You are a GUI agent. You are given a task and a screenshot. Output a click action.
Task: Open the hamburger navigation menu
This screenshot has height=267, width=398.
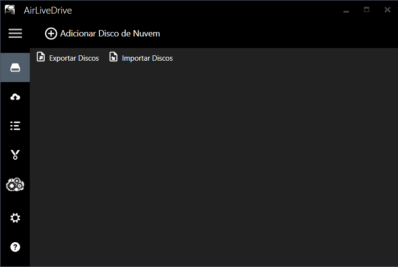[x=15, y=33]
